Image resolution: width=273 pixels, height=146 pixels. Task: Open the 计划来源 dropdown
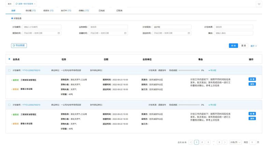tap(233, 27)
